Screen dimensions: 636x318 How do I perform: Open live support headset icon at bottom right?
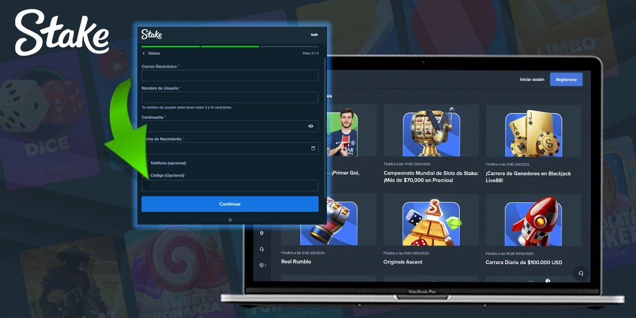[x=579, y=273]
